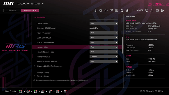Screen dimensions: 169x95
Task: Take screenshot with the camera icon
Action: [157, 10]
